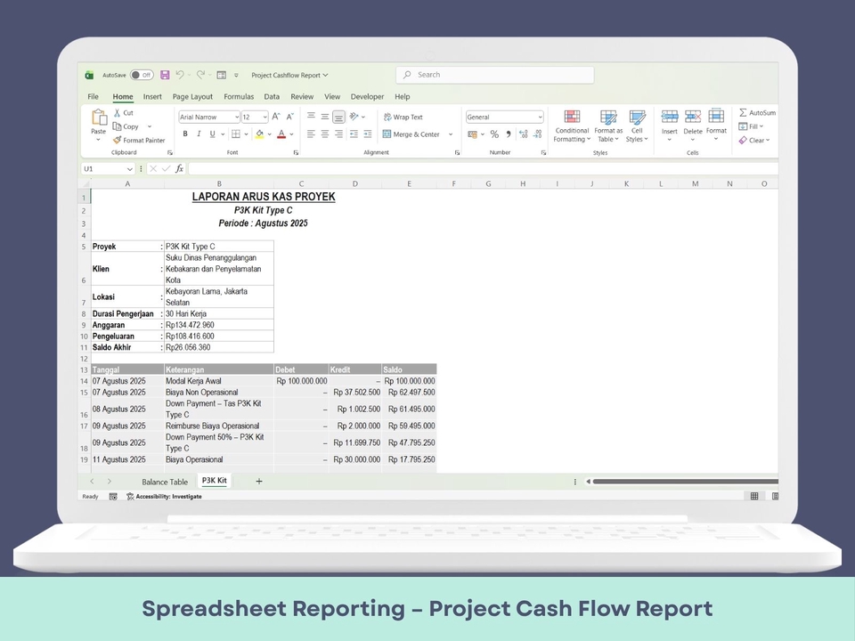Click the font color red swatch
Image resolution: width=855 pixels, height=641 pixels.
[x=281, y=134]
